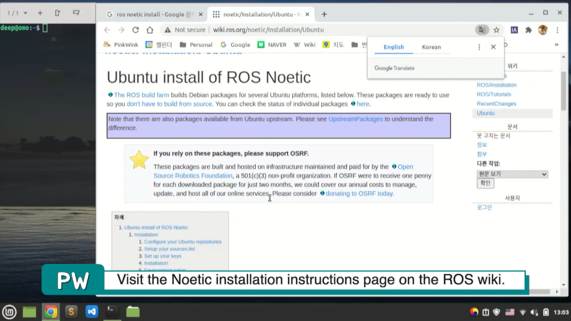
Task: Click the Ubuntu install of ROS Noetic contents entry
Action: coord(156,227)
